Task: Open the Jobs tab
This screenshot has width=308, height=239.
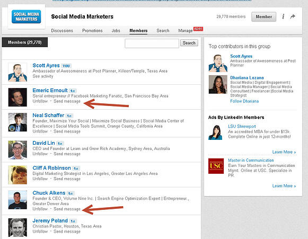Action: point(116,31)
